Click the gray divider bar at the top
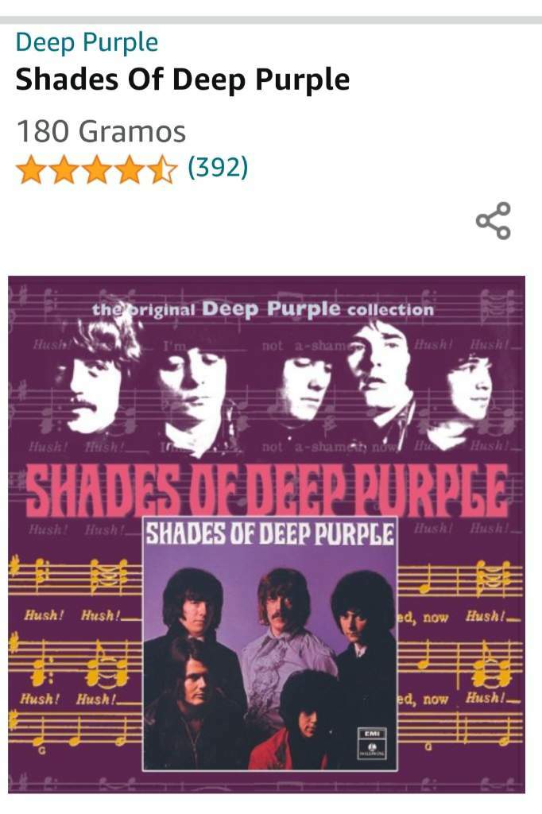This screenshot has height=814, width=542. [271, 20]
